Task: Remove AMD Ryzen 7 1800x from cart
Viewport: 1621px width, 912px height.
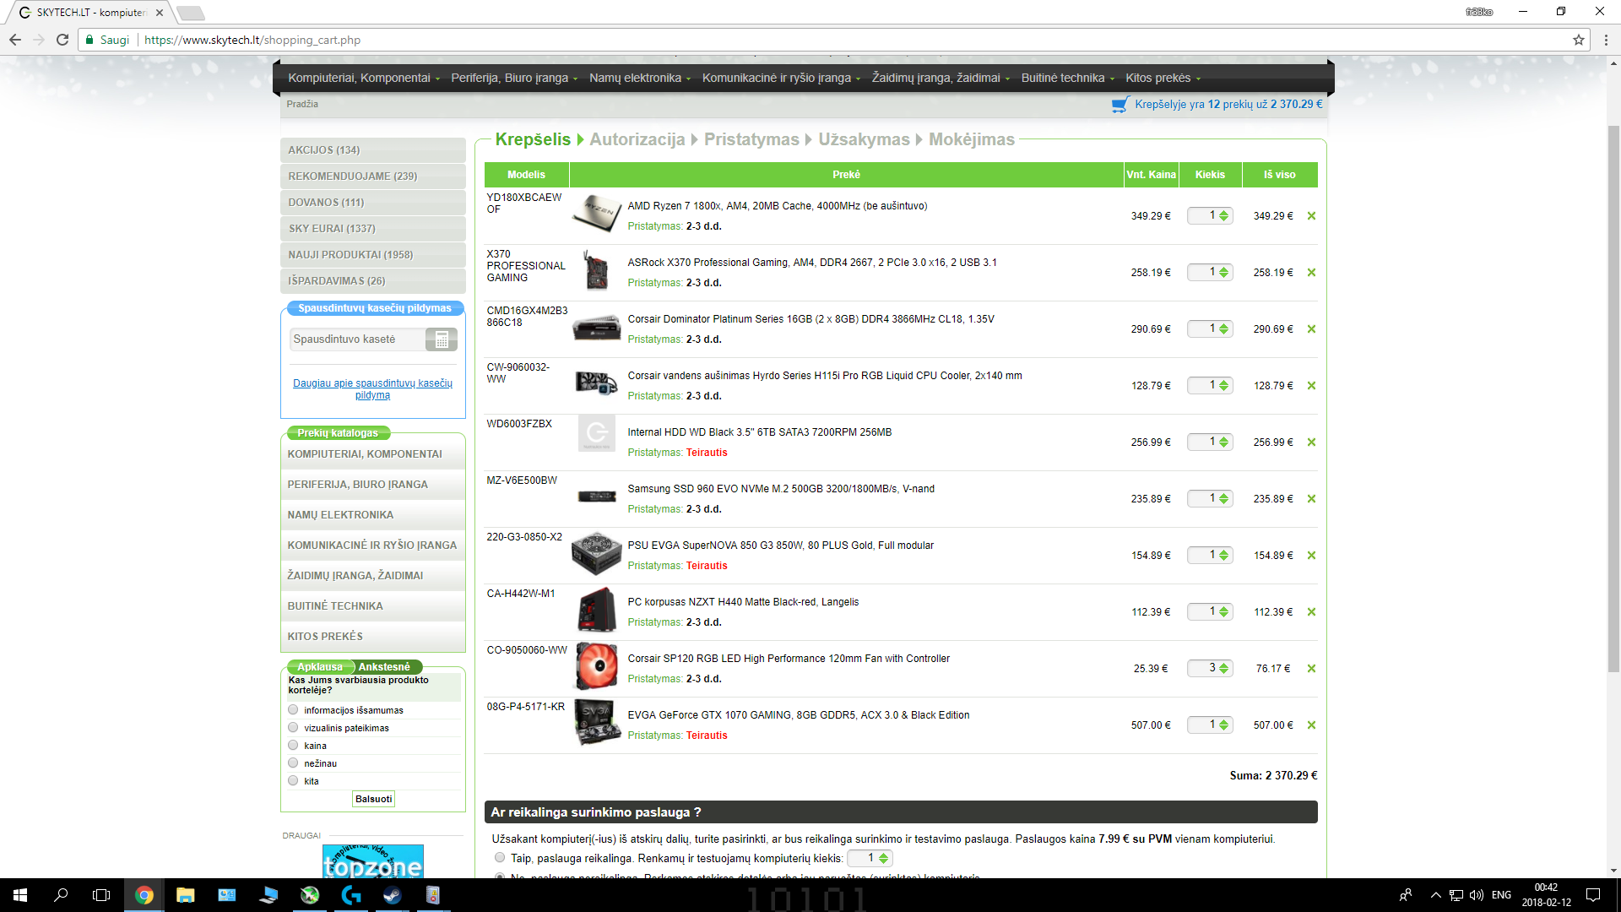Action: [x=1311, y=216]
